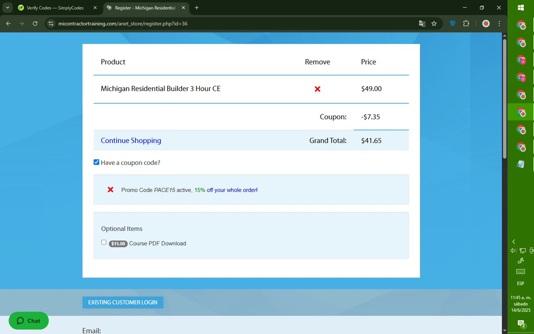Viewport: 534px width, 334px height.
Task: Remove the PACE15 promo code with red X
Action: coord(110,190)
